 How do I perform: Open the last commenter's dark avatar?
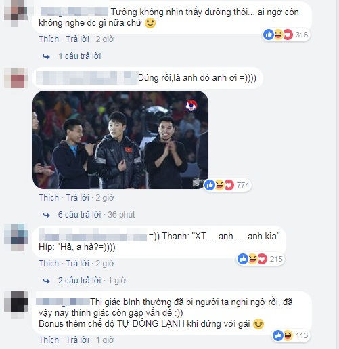click(x=16, y=304)
